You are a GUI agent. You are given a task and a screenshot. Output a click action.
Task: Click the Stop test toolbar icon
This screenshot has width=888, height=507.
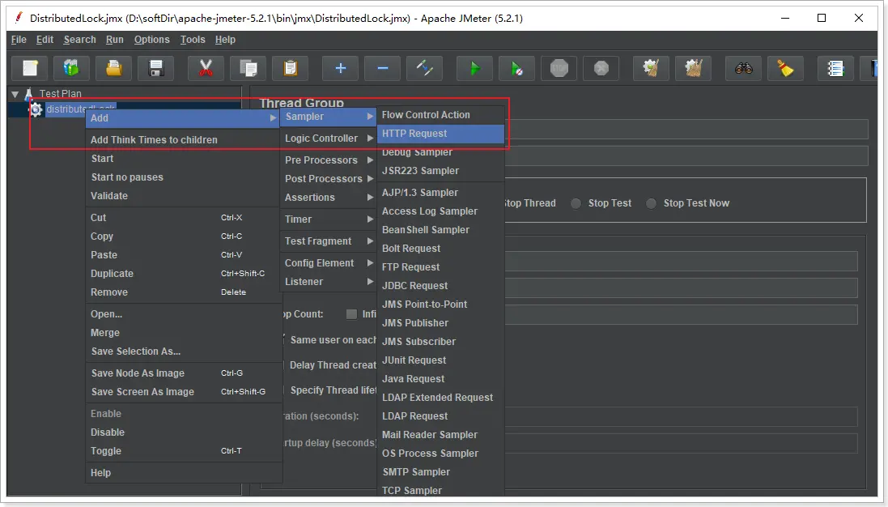[559, 69]
